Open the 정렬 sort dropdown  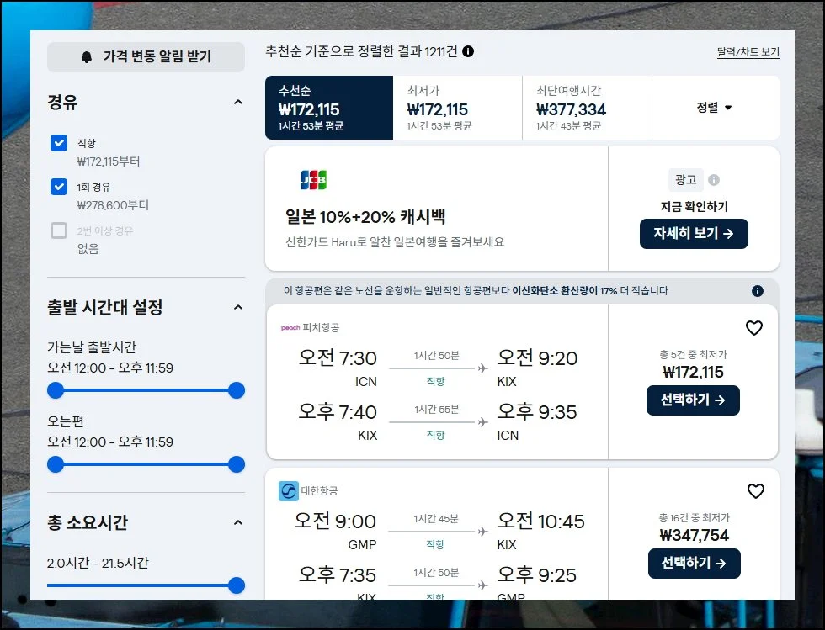[x=715, y=108]
